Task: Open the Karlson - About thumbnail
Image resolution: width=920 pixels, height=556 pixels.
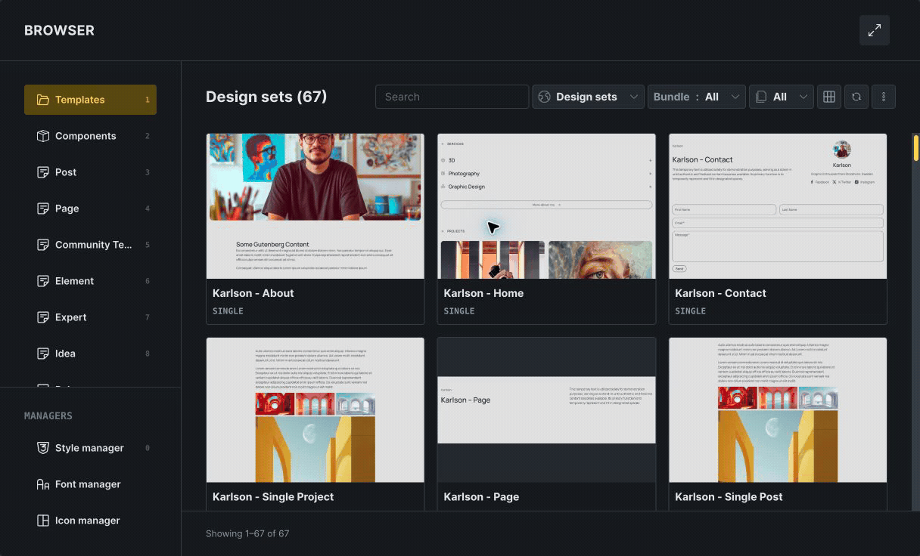Action: point(315,206)
